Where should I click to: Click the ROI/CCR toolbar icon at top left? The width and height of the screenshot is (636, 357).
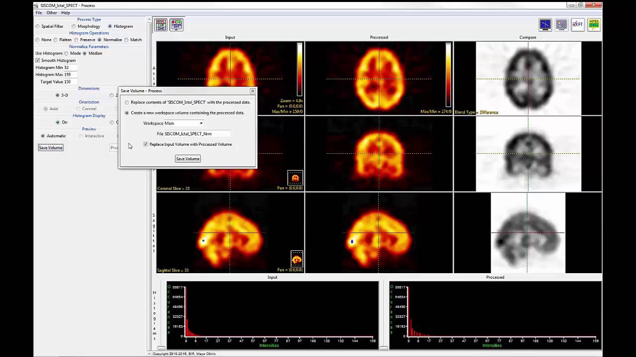coord(161,25)
